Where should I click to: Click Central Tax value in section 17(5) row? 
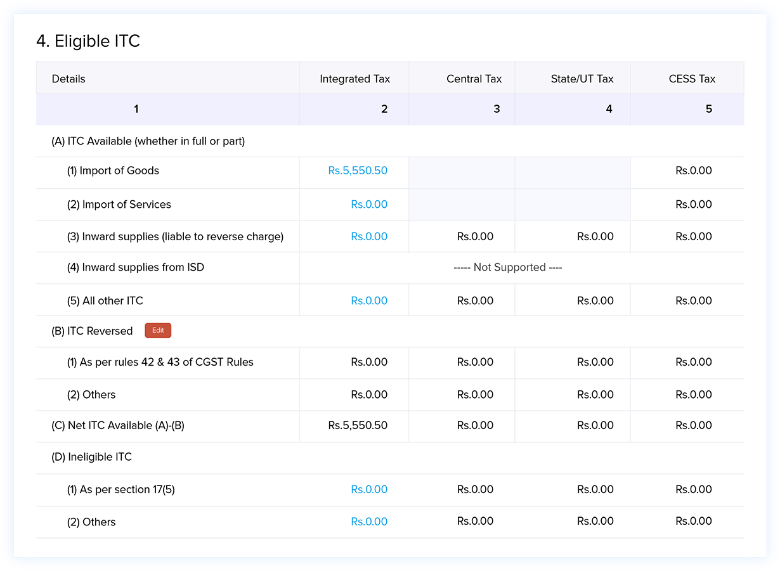[x=475, y=489]
